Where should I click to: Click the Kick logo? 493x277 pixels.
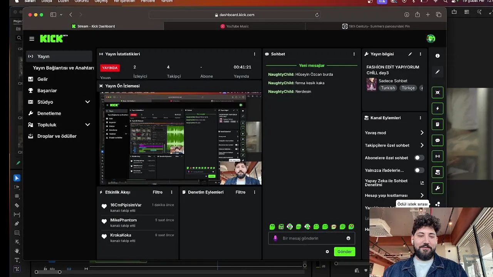tap(54, 38)
